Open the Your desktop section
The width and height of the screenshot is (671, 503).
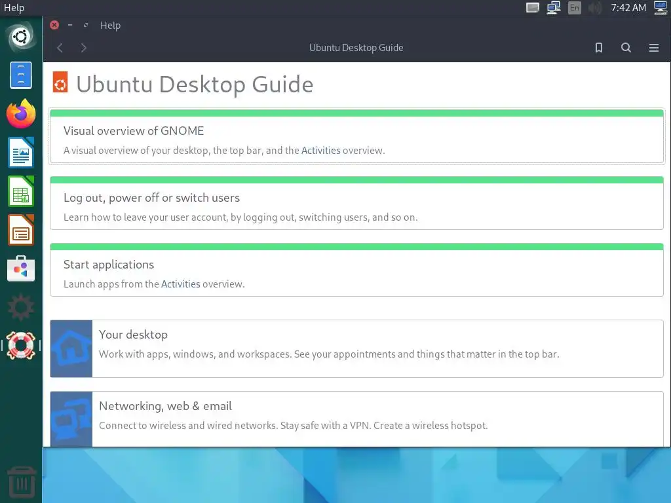click(357, 348)
